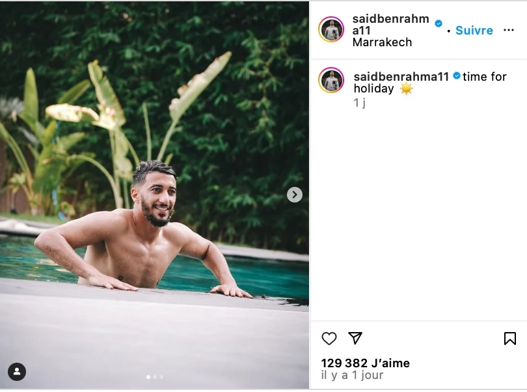Save post with the bookmark icon
Viewport: 527px width, 392px height.
coord(510,339)
